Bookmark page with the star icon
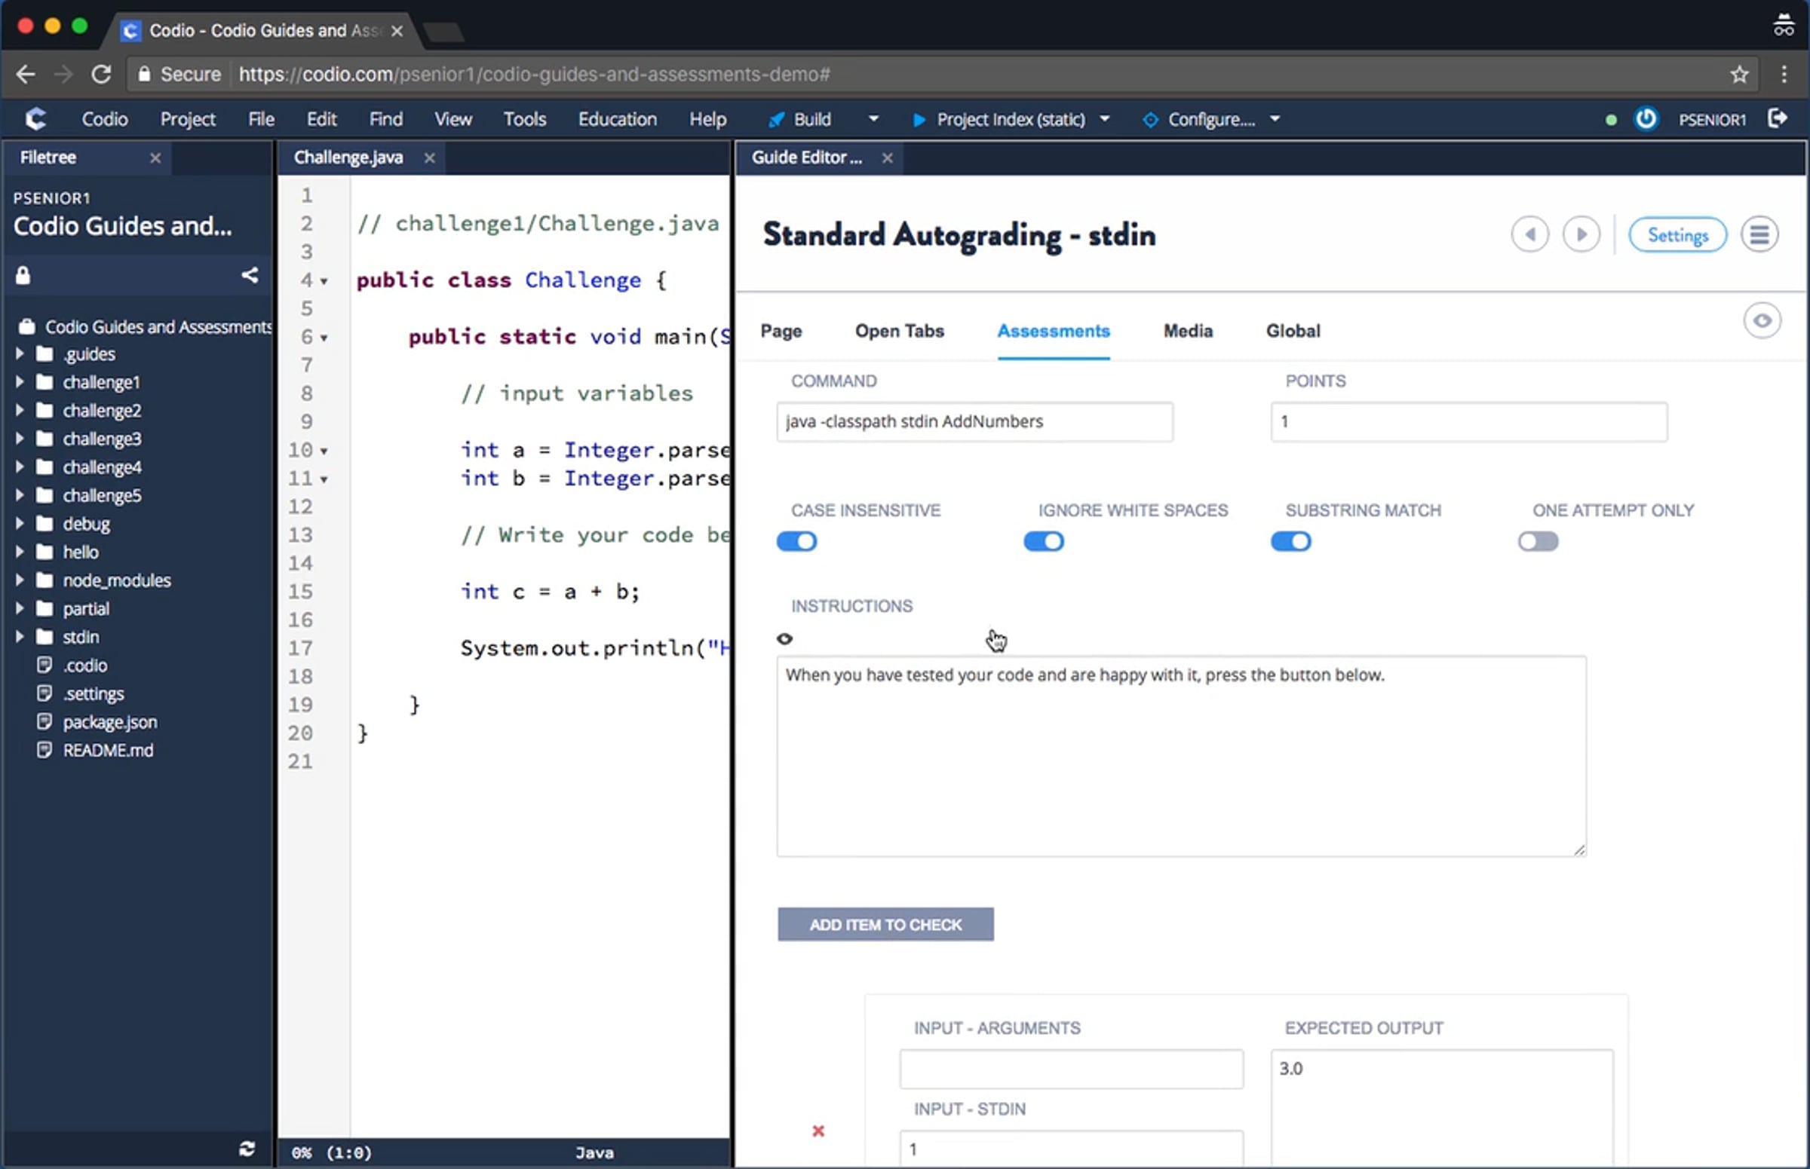 pyautogui.click(x=1738, y=74)
